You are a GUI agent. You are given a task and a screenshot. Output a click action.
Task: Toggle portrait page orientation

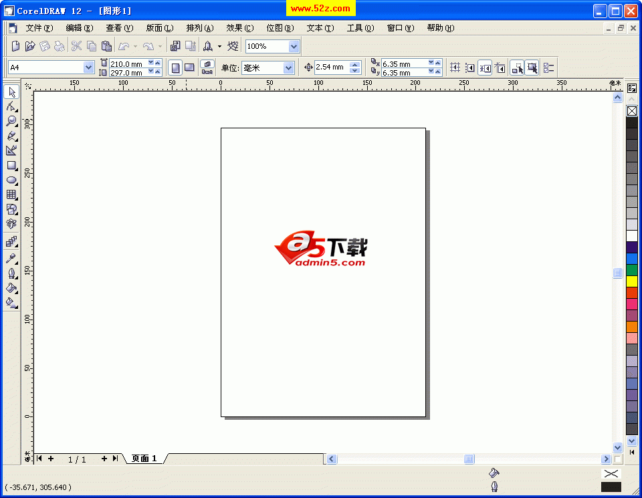pos(175,68)
